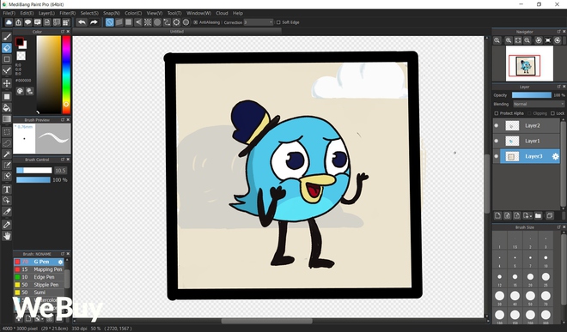Undock the Navigator panel
The width and height of the screenshot is (567, 332).
click(558, 32)
